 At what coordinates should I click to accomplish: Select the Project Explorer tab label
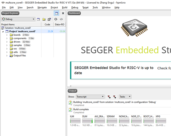10,13
